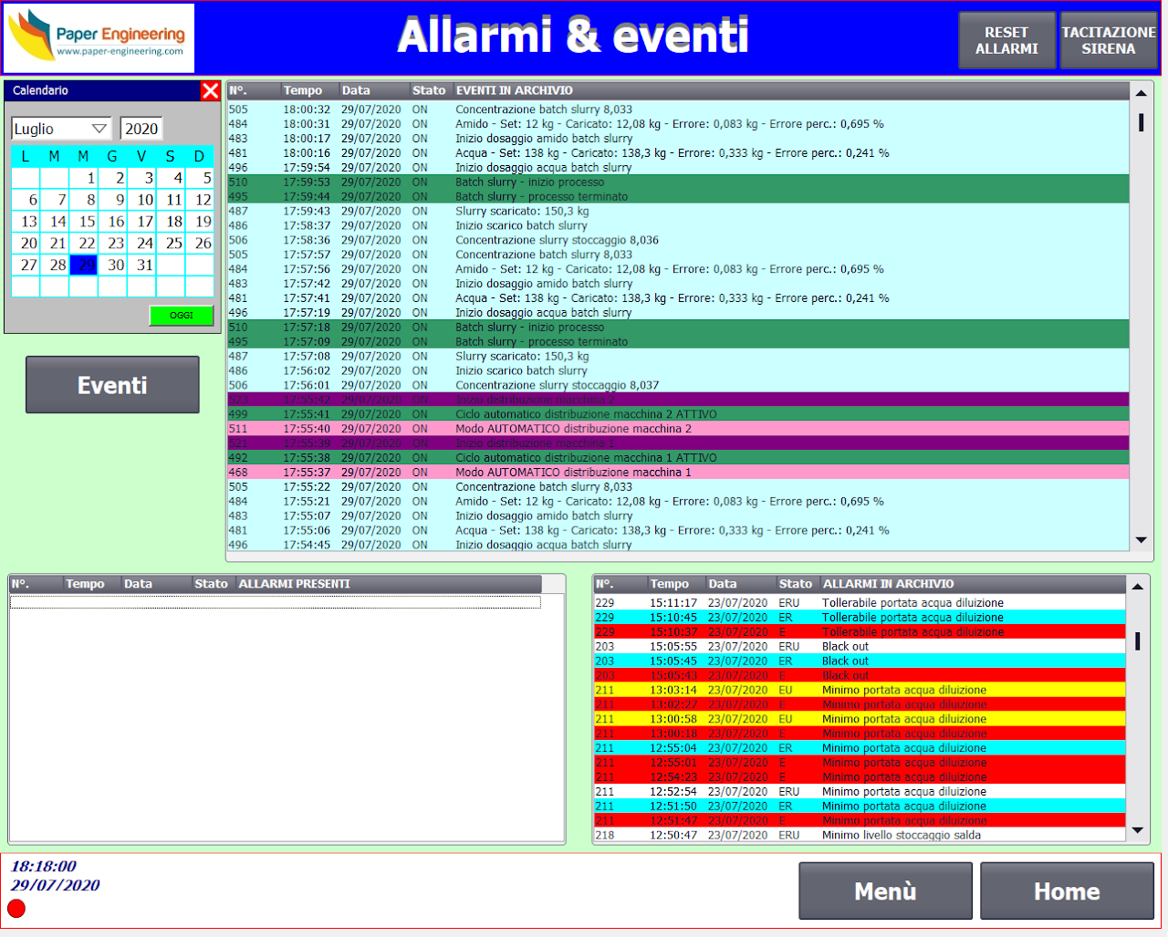The image size is (1168, 937).
Task: Select the Black out alarm row at 15:05:55
Action: 858,647
